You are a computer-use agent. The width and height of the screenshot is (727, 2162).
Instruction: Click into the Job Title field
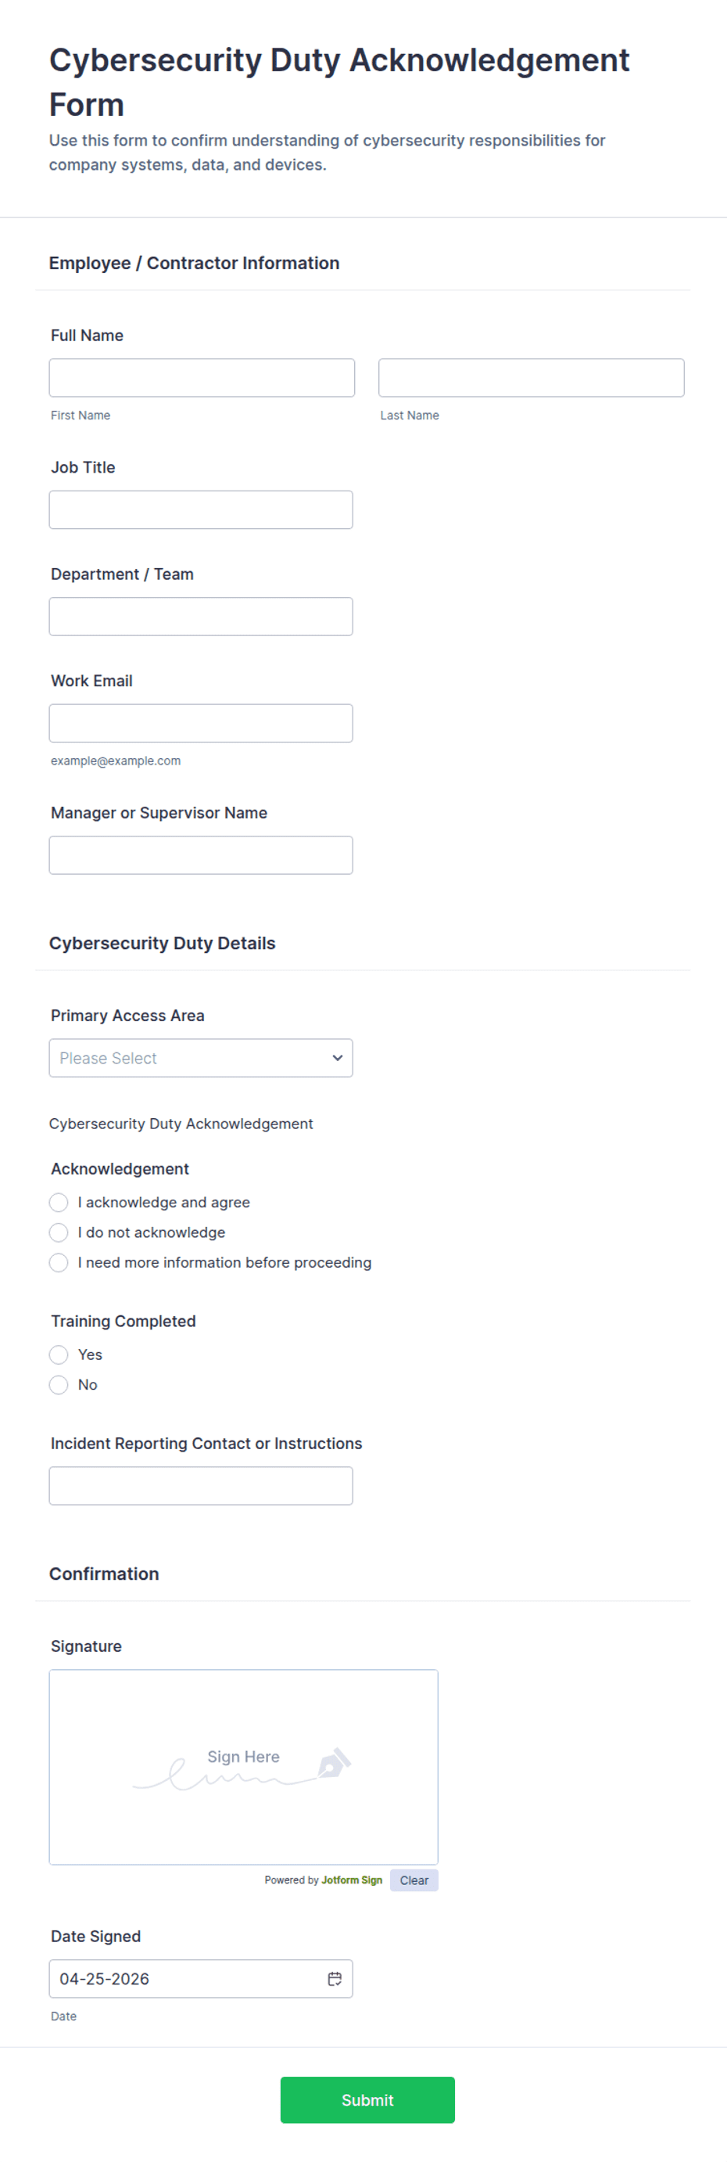pyautogui.click(x=200, y=509)
